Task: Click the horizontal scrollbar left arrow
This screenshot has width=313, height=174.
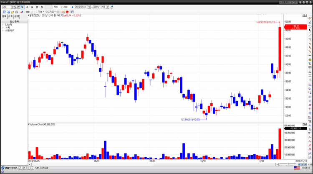Action: (x=30, y=164)
